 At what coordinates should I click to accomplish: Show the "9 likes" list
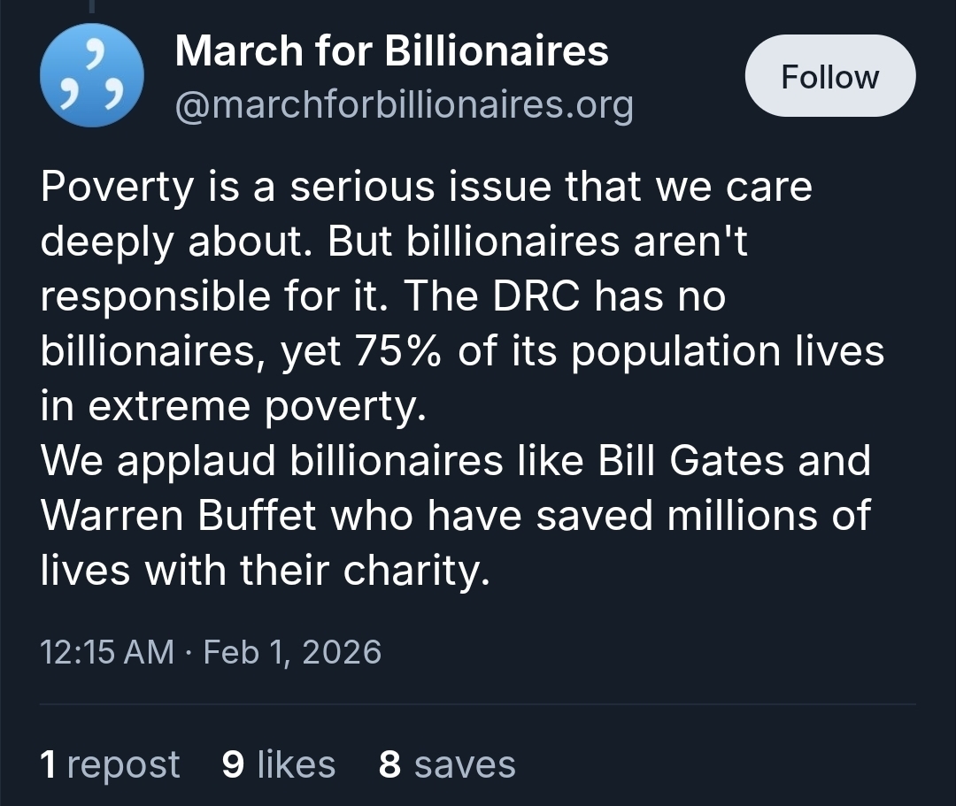pyautogui.click(x=279, y=764)
